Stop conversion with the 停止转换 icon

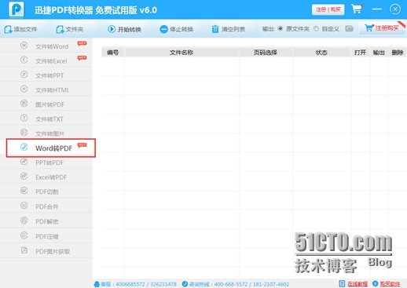click(163, 29)
